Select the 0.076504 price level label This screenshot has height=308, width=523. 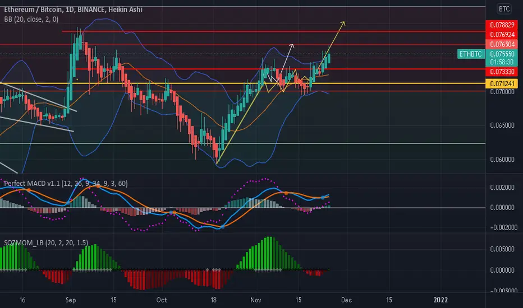tap(502, 44)
